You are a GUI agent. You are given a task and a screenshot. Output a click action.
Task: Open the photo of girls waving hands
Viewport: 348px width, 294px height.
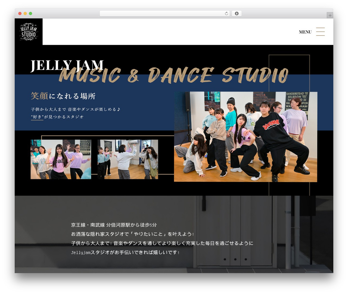coord(61,159)
